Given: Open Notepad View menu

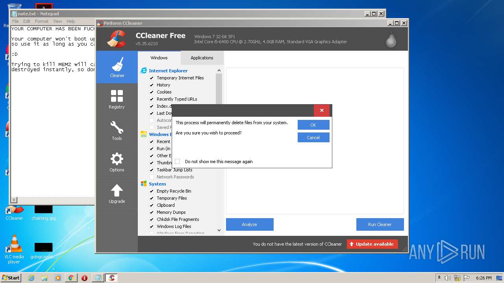Looking at the screenshot, I should click(57, 21).
